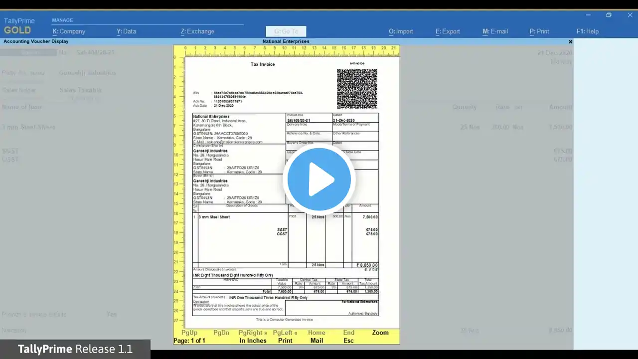638x359 pixels.
Task: Click the G: Go To button
Action: pyautogui.click(x=286, y=31)
